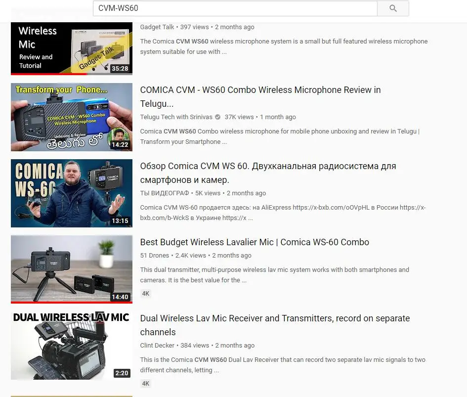Click the '2.4K views' text
467x397 pixels.
point(191,256)
